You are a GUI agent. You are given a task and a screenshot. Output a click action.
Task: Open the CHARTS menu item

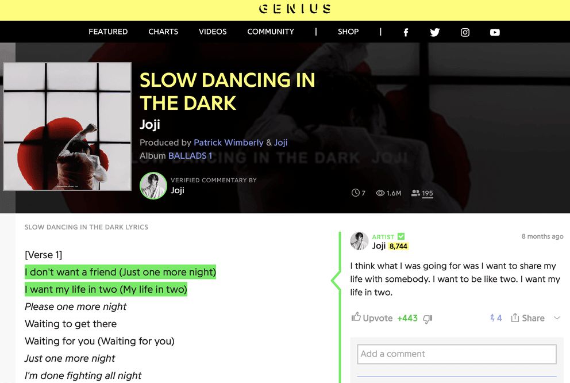point(163,32)
